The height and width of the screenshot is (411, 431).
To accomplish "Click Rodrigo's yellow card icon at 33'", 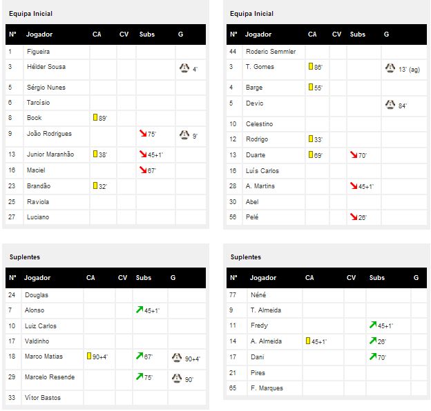I will [311, 139].
